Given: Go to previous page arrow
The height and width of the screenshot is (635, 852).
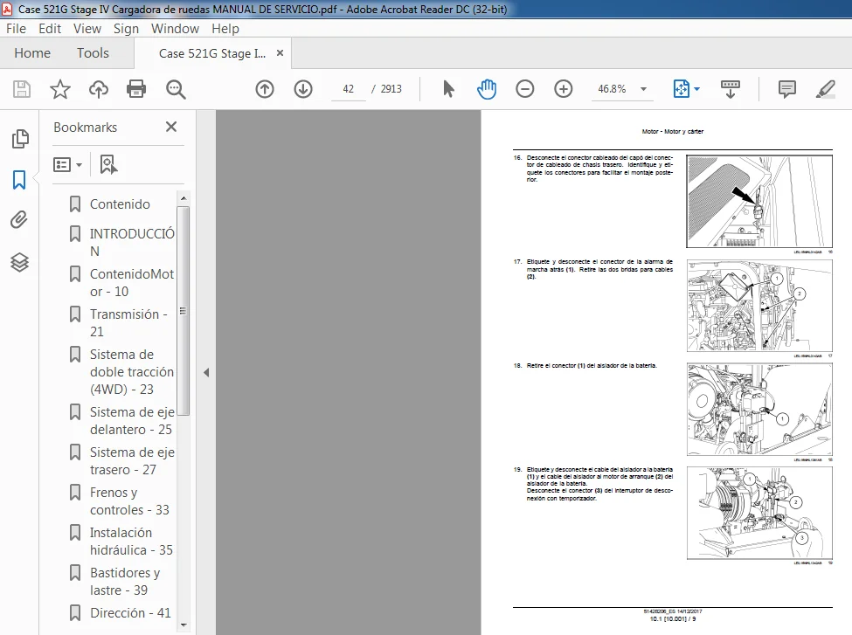Looking at the screenshot, I should tap(265, 88).
